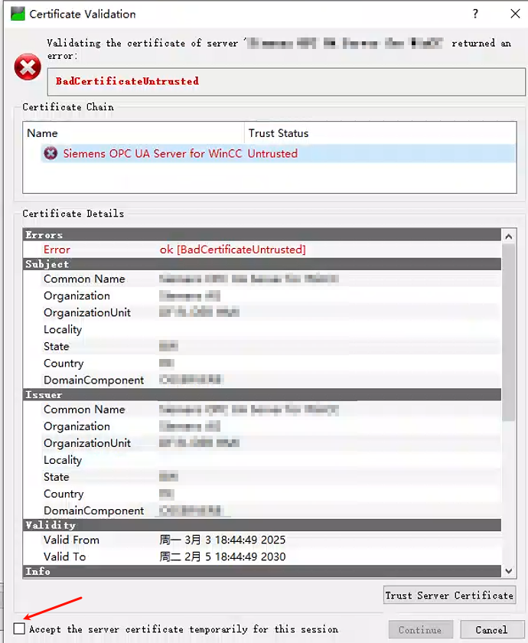Click the red error icon beside message

[28, 67]
